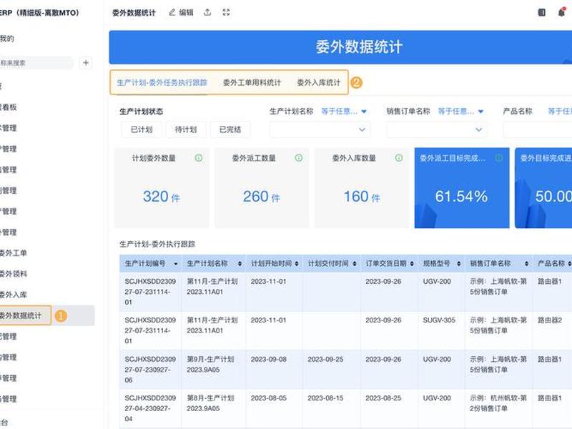Switch to 委外工单用料统计 tab
The height and width of the screenshot is (429, 572).
tap(252, 82)
